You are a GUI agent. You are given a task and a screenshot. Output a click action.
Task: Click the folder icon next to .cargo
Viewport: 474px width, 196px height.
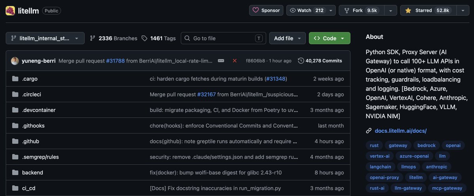click(x=15, y=79)
